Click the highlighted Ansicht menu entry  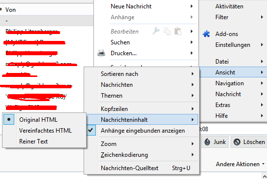click(x=233, y=72)
